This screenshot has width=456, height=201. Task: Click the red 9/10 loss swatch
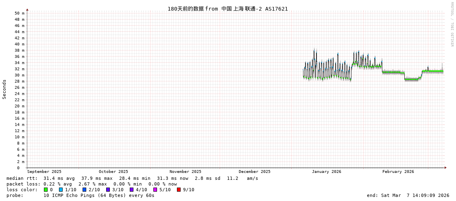[179, 190]
